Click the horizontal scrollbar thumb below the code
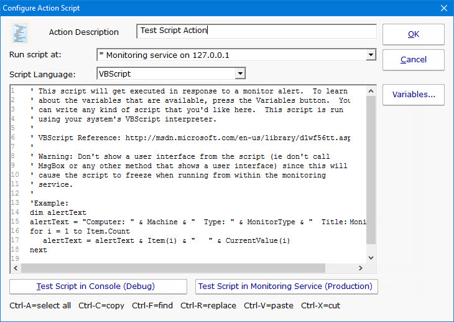Image resolution: width=454 pixels, height=322 pixels. pos(174,268)
